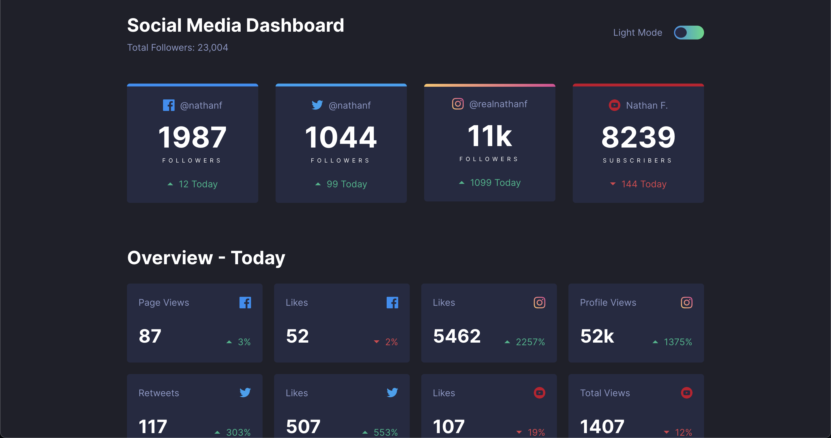
Task: Click the up arrow beside 12 Today
Action: coord(170,184)
